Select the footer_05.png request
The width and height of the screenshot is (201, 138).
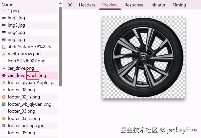click(x=29, y=133)
